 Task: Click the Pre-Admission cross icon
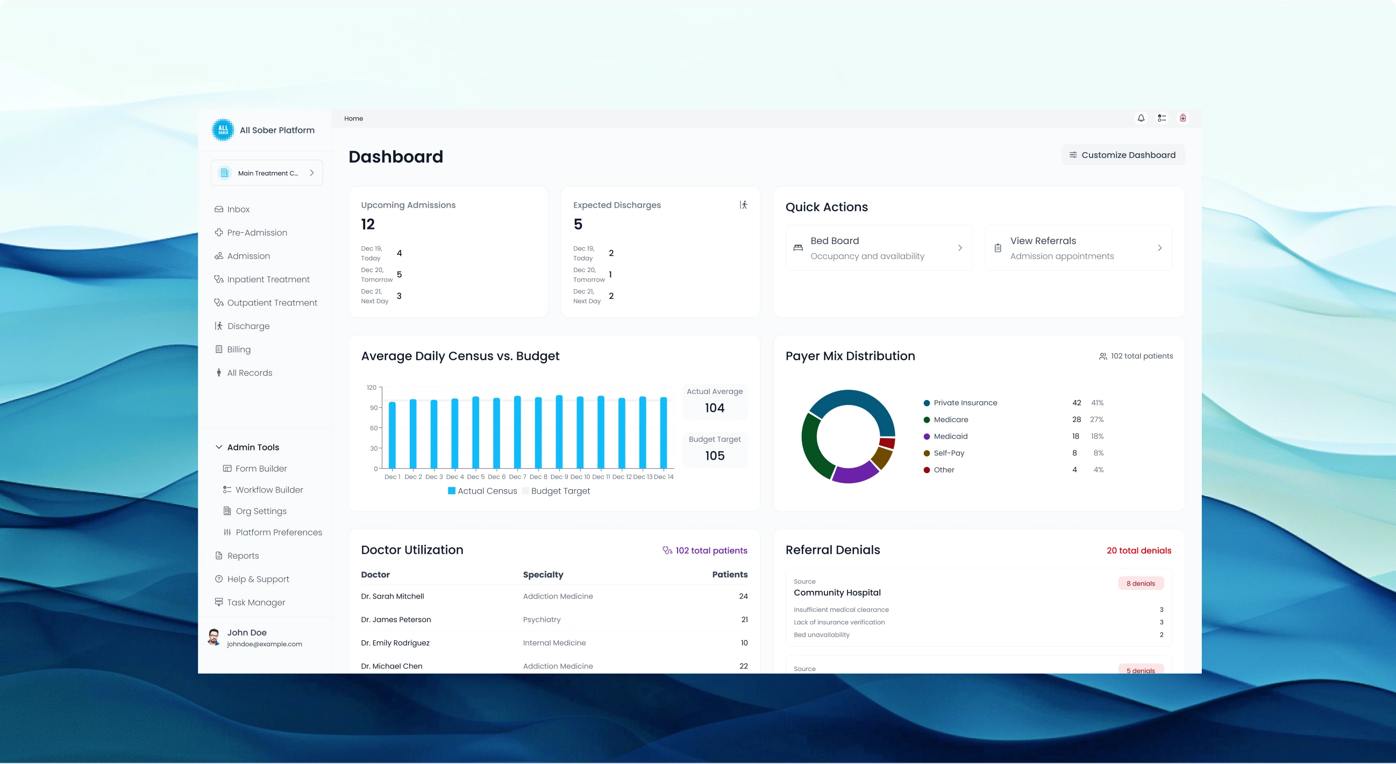tap(219, 232)
